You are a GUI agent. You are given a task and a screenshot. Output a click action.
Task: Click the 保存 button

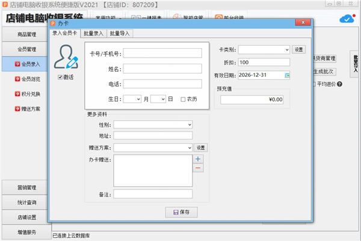[182, 212]
